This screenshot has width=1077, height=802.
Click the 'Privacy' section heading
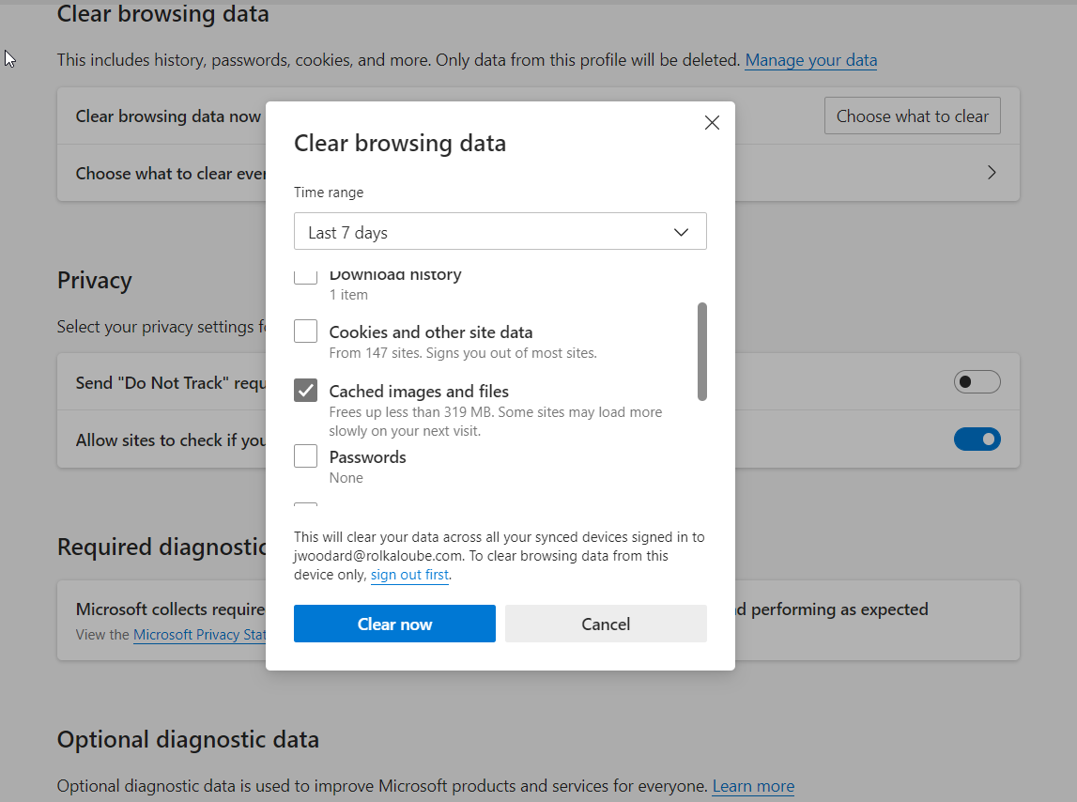pos(94,279)
